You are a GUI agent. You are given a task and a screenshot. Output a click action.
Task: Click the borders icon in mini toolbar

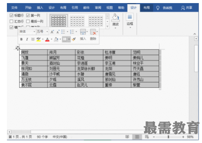pyautogui.click(x=65, y=39)
